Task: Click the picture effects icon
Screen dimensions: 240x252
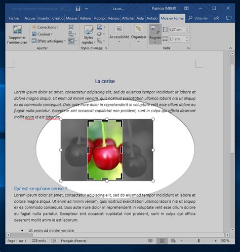Action: click(x=99, y=34)
